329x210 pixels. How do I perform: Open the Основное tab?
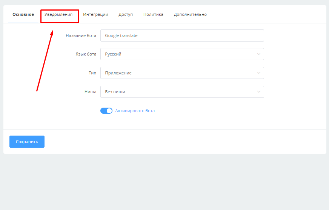(x=23, y=15)
